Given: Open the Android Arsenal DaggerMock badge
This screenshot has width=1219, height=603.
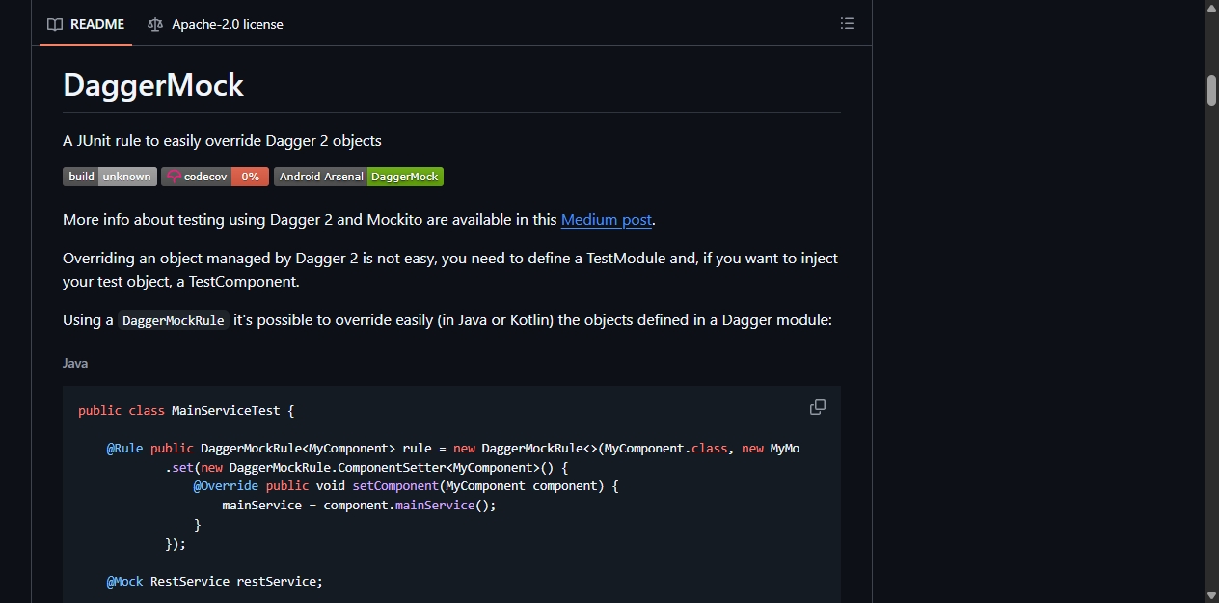Looking at the screenshot, I should click(x=359, y=177).
